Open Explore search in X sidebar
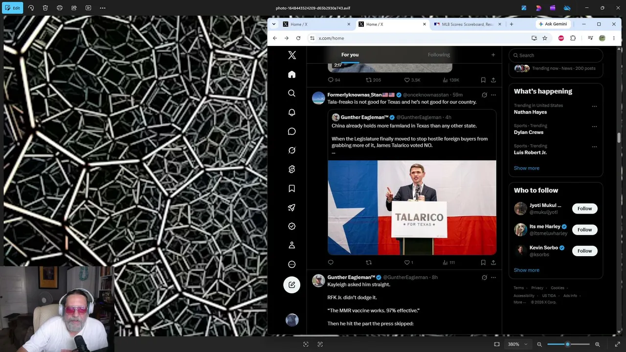 292,93
